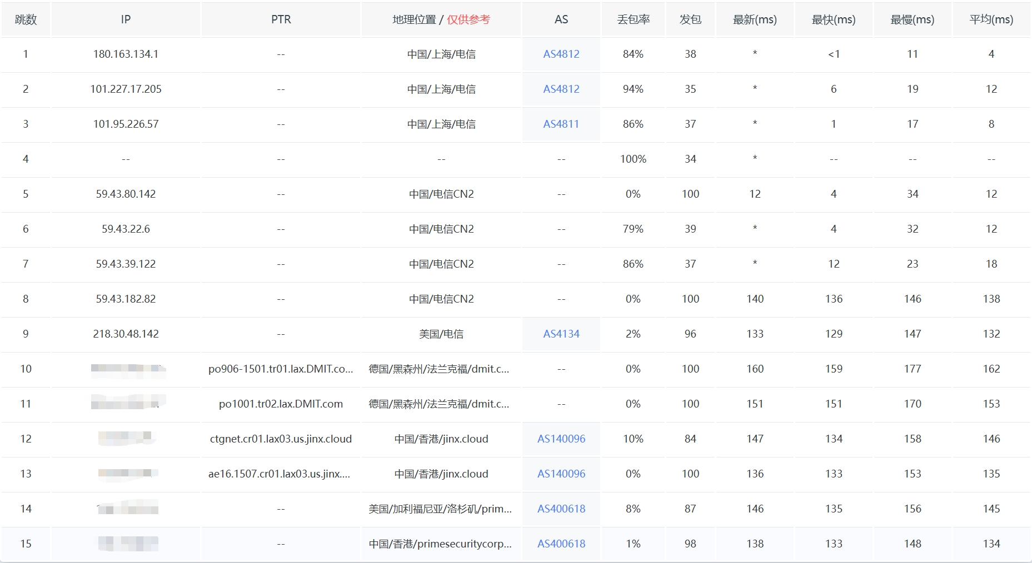Click the latest value 160

(x=755, y=369)
